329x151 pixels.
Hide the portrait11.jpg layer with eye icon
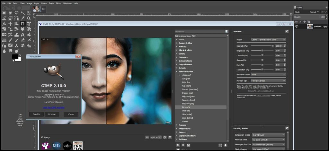tap(297, 26)
